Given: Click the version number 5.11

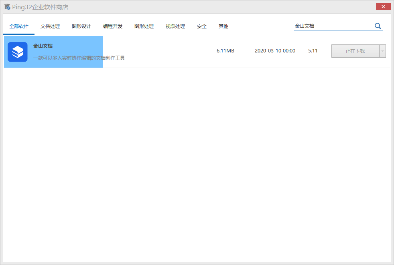Looking at the screenshot, I should [313, 51].
